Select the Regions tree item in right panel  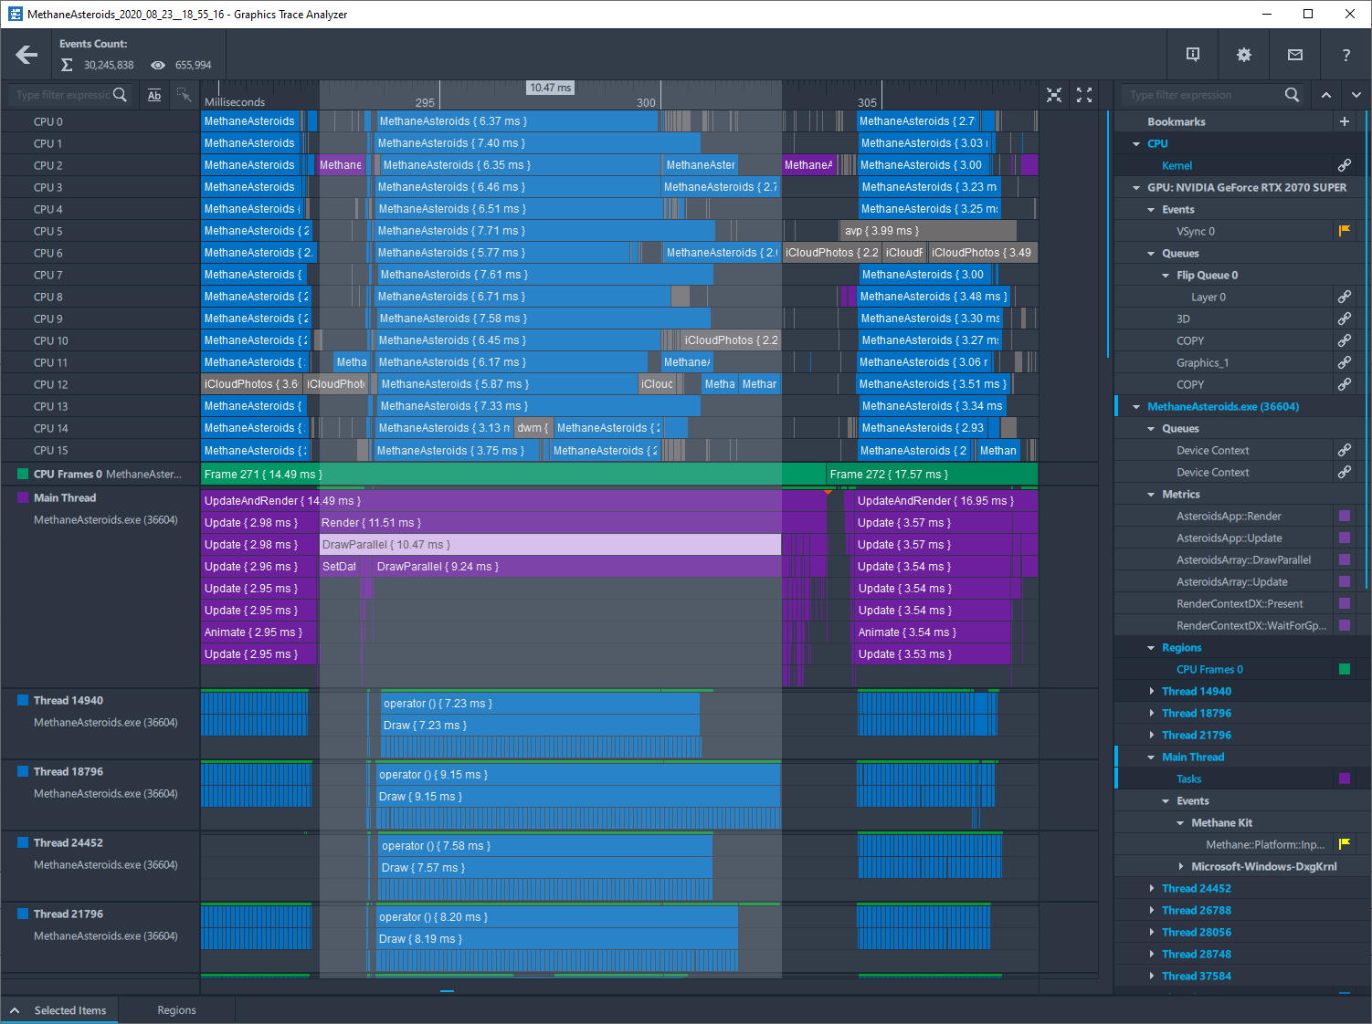click(1181, 647)
